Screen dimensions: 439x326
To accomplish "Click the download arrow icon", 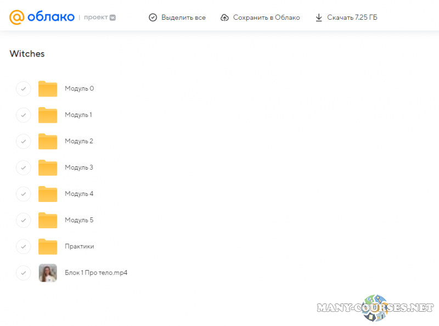I will click(x=319, y=18).
